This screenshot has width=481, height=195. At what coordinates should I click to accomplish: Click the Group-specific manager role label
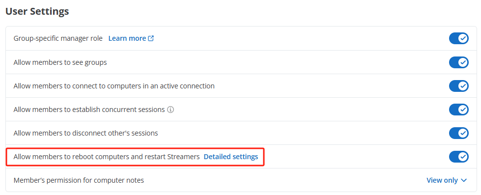point(58,39)
